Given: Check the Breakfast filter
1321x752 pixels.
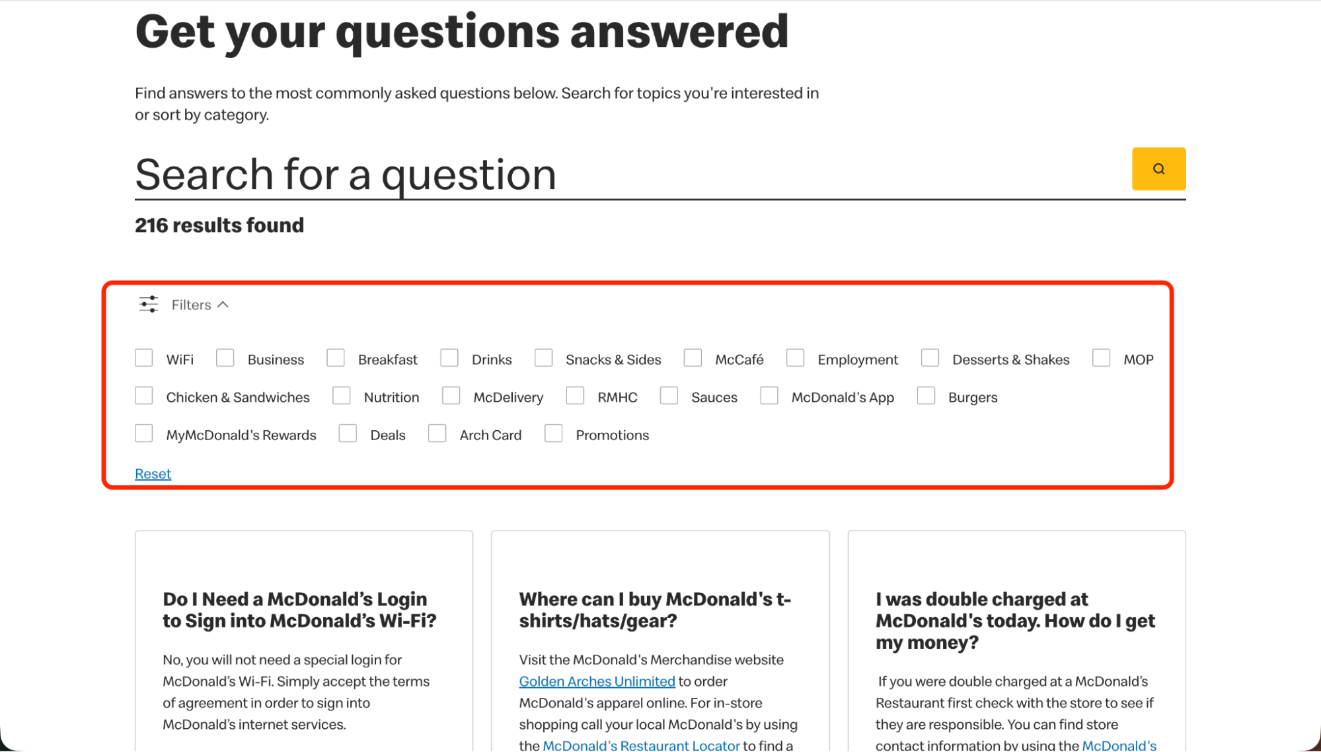Looking at the screenshot, I should 335,357.
